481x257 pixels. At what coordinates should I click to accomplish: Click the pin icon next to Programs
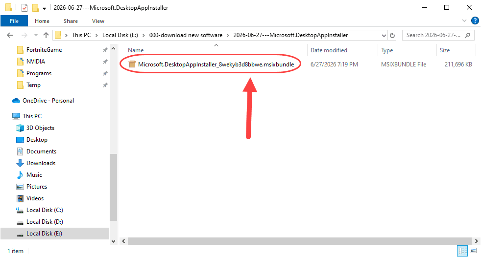point(105,73)
